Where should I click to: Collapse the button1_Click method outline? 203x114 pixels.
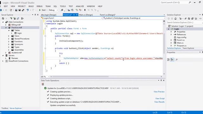click(x=45, y=48)
